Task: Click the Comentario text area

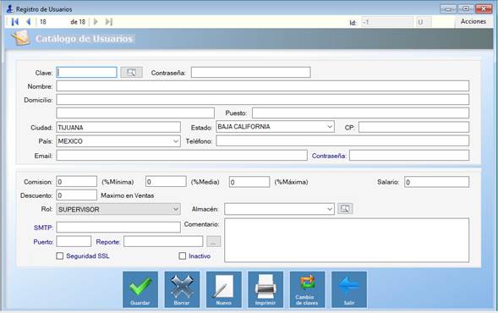Action: (x=347, y=240)
